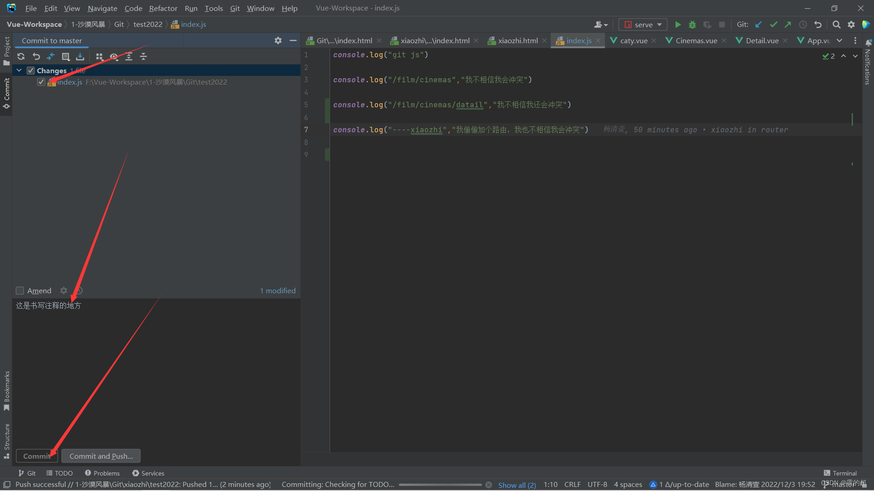
Task: Expand the hidden editor tabs list
Action: click(839, 40)
